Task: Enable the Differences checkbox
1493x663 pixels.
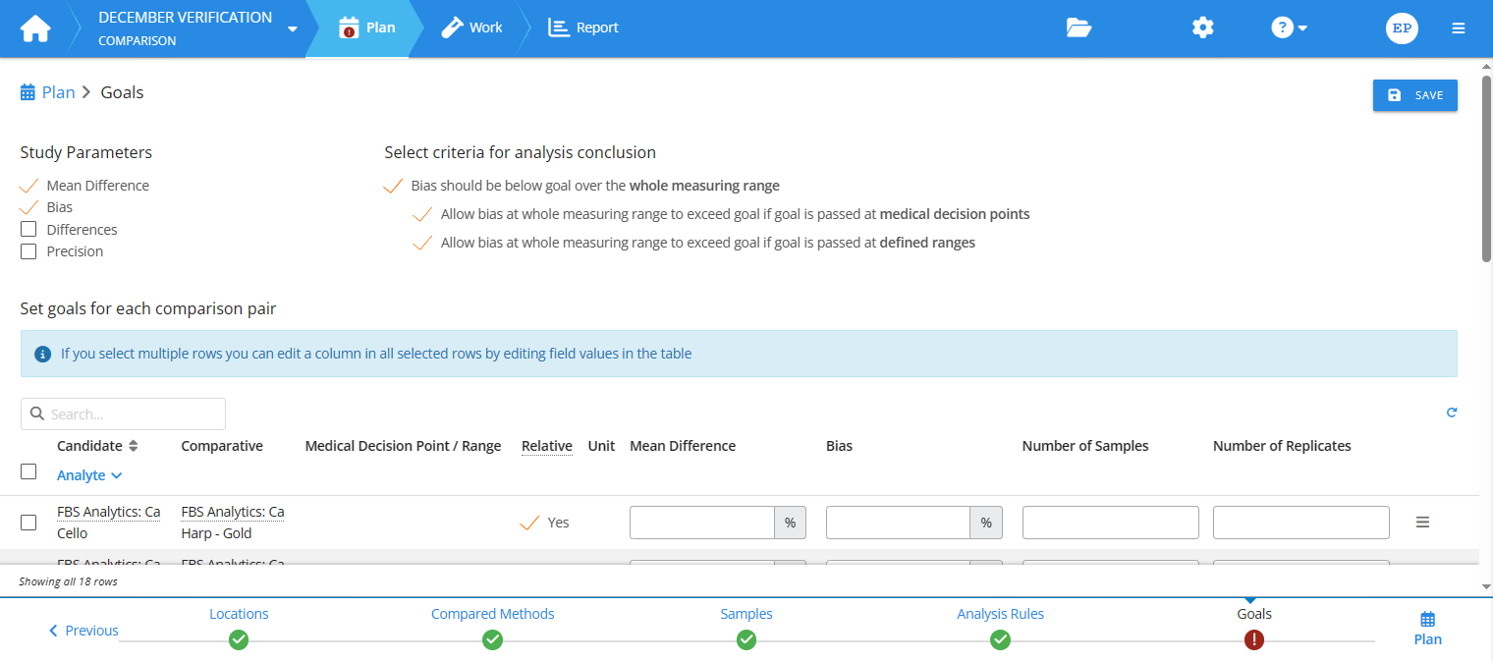Action: (x=28, y=229)
